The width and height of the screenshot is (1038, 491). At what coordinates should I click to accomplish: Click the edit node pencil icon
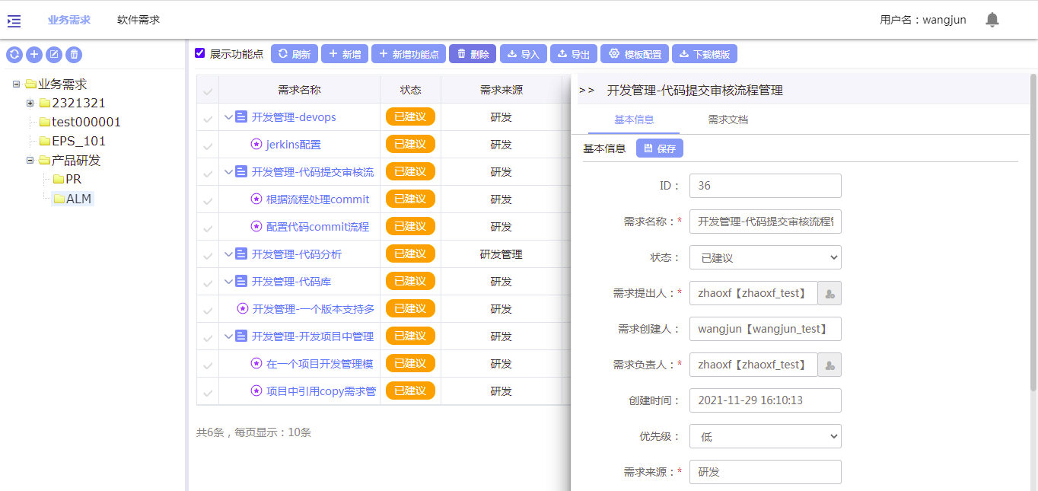54,54
